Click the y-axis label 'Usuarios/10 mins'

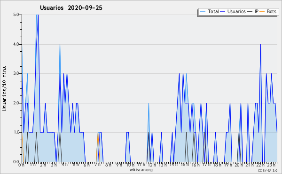click(5, 88)
